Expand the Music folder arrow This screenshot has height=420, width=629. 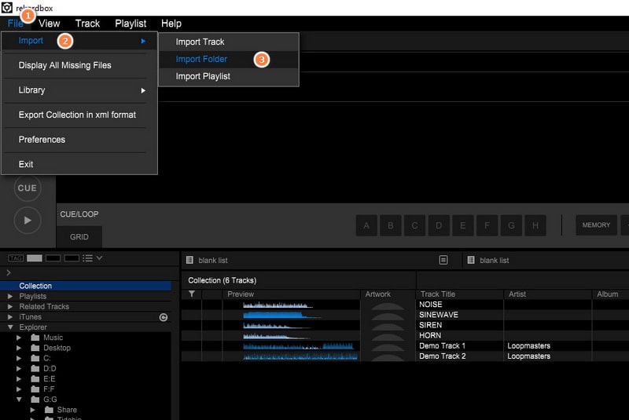point(19,338)
